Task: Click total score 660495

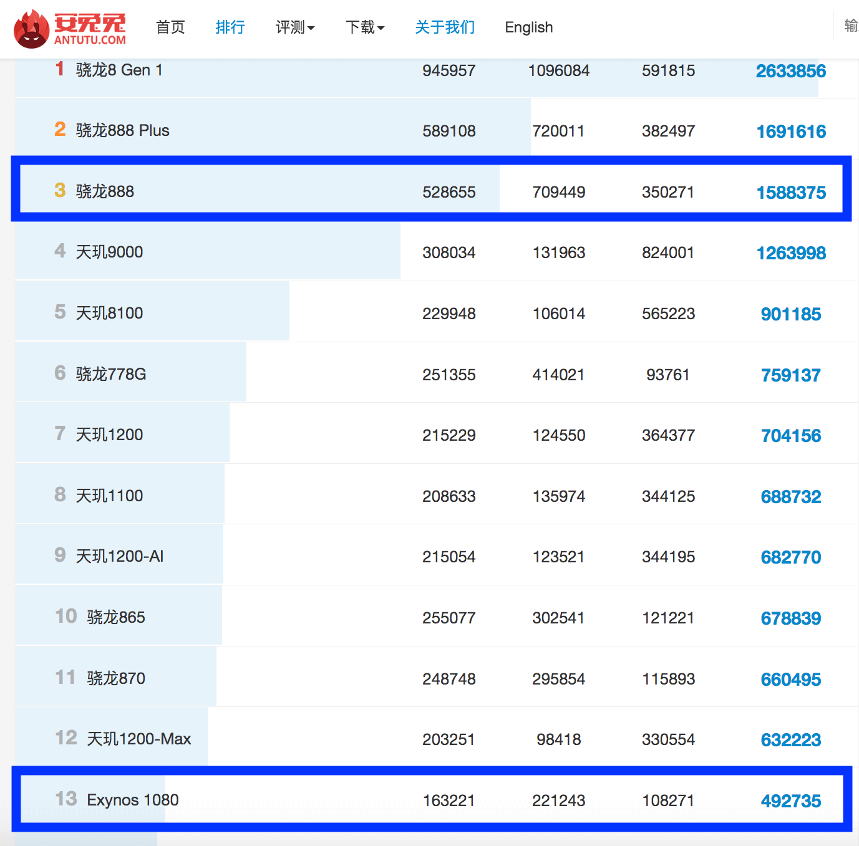Action: pos(791,680)
